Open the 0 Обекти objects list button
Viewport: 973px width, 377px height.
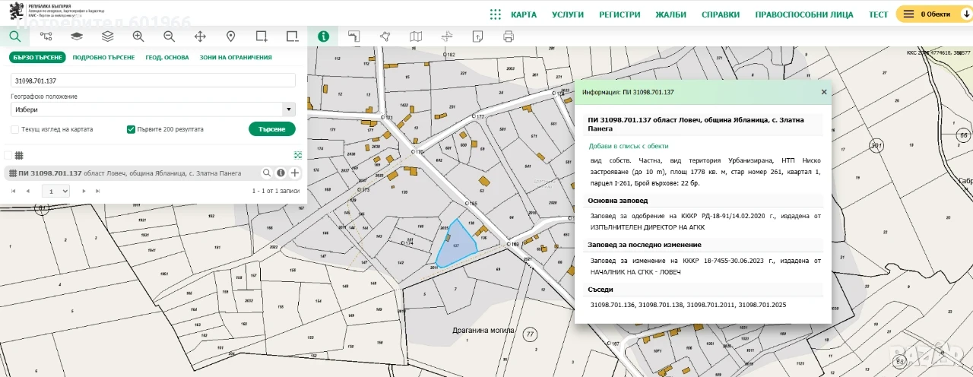point(933,14)
